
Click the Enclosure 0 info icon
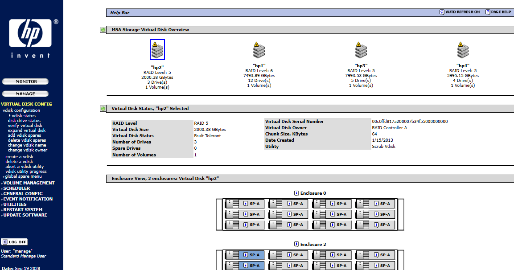[296, 193]
